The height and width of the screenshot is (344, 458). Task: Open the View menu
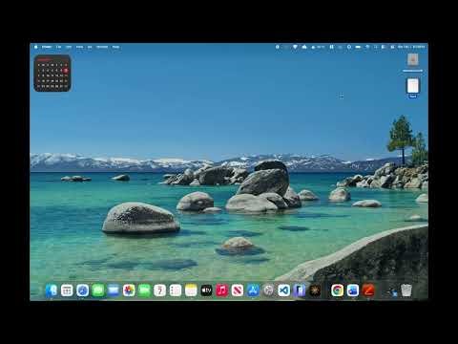[79, 47]
